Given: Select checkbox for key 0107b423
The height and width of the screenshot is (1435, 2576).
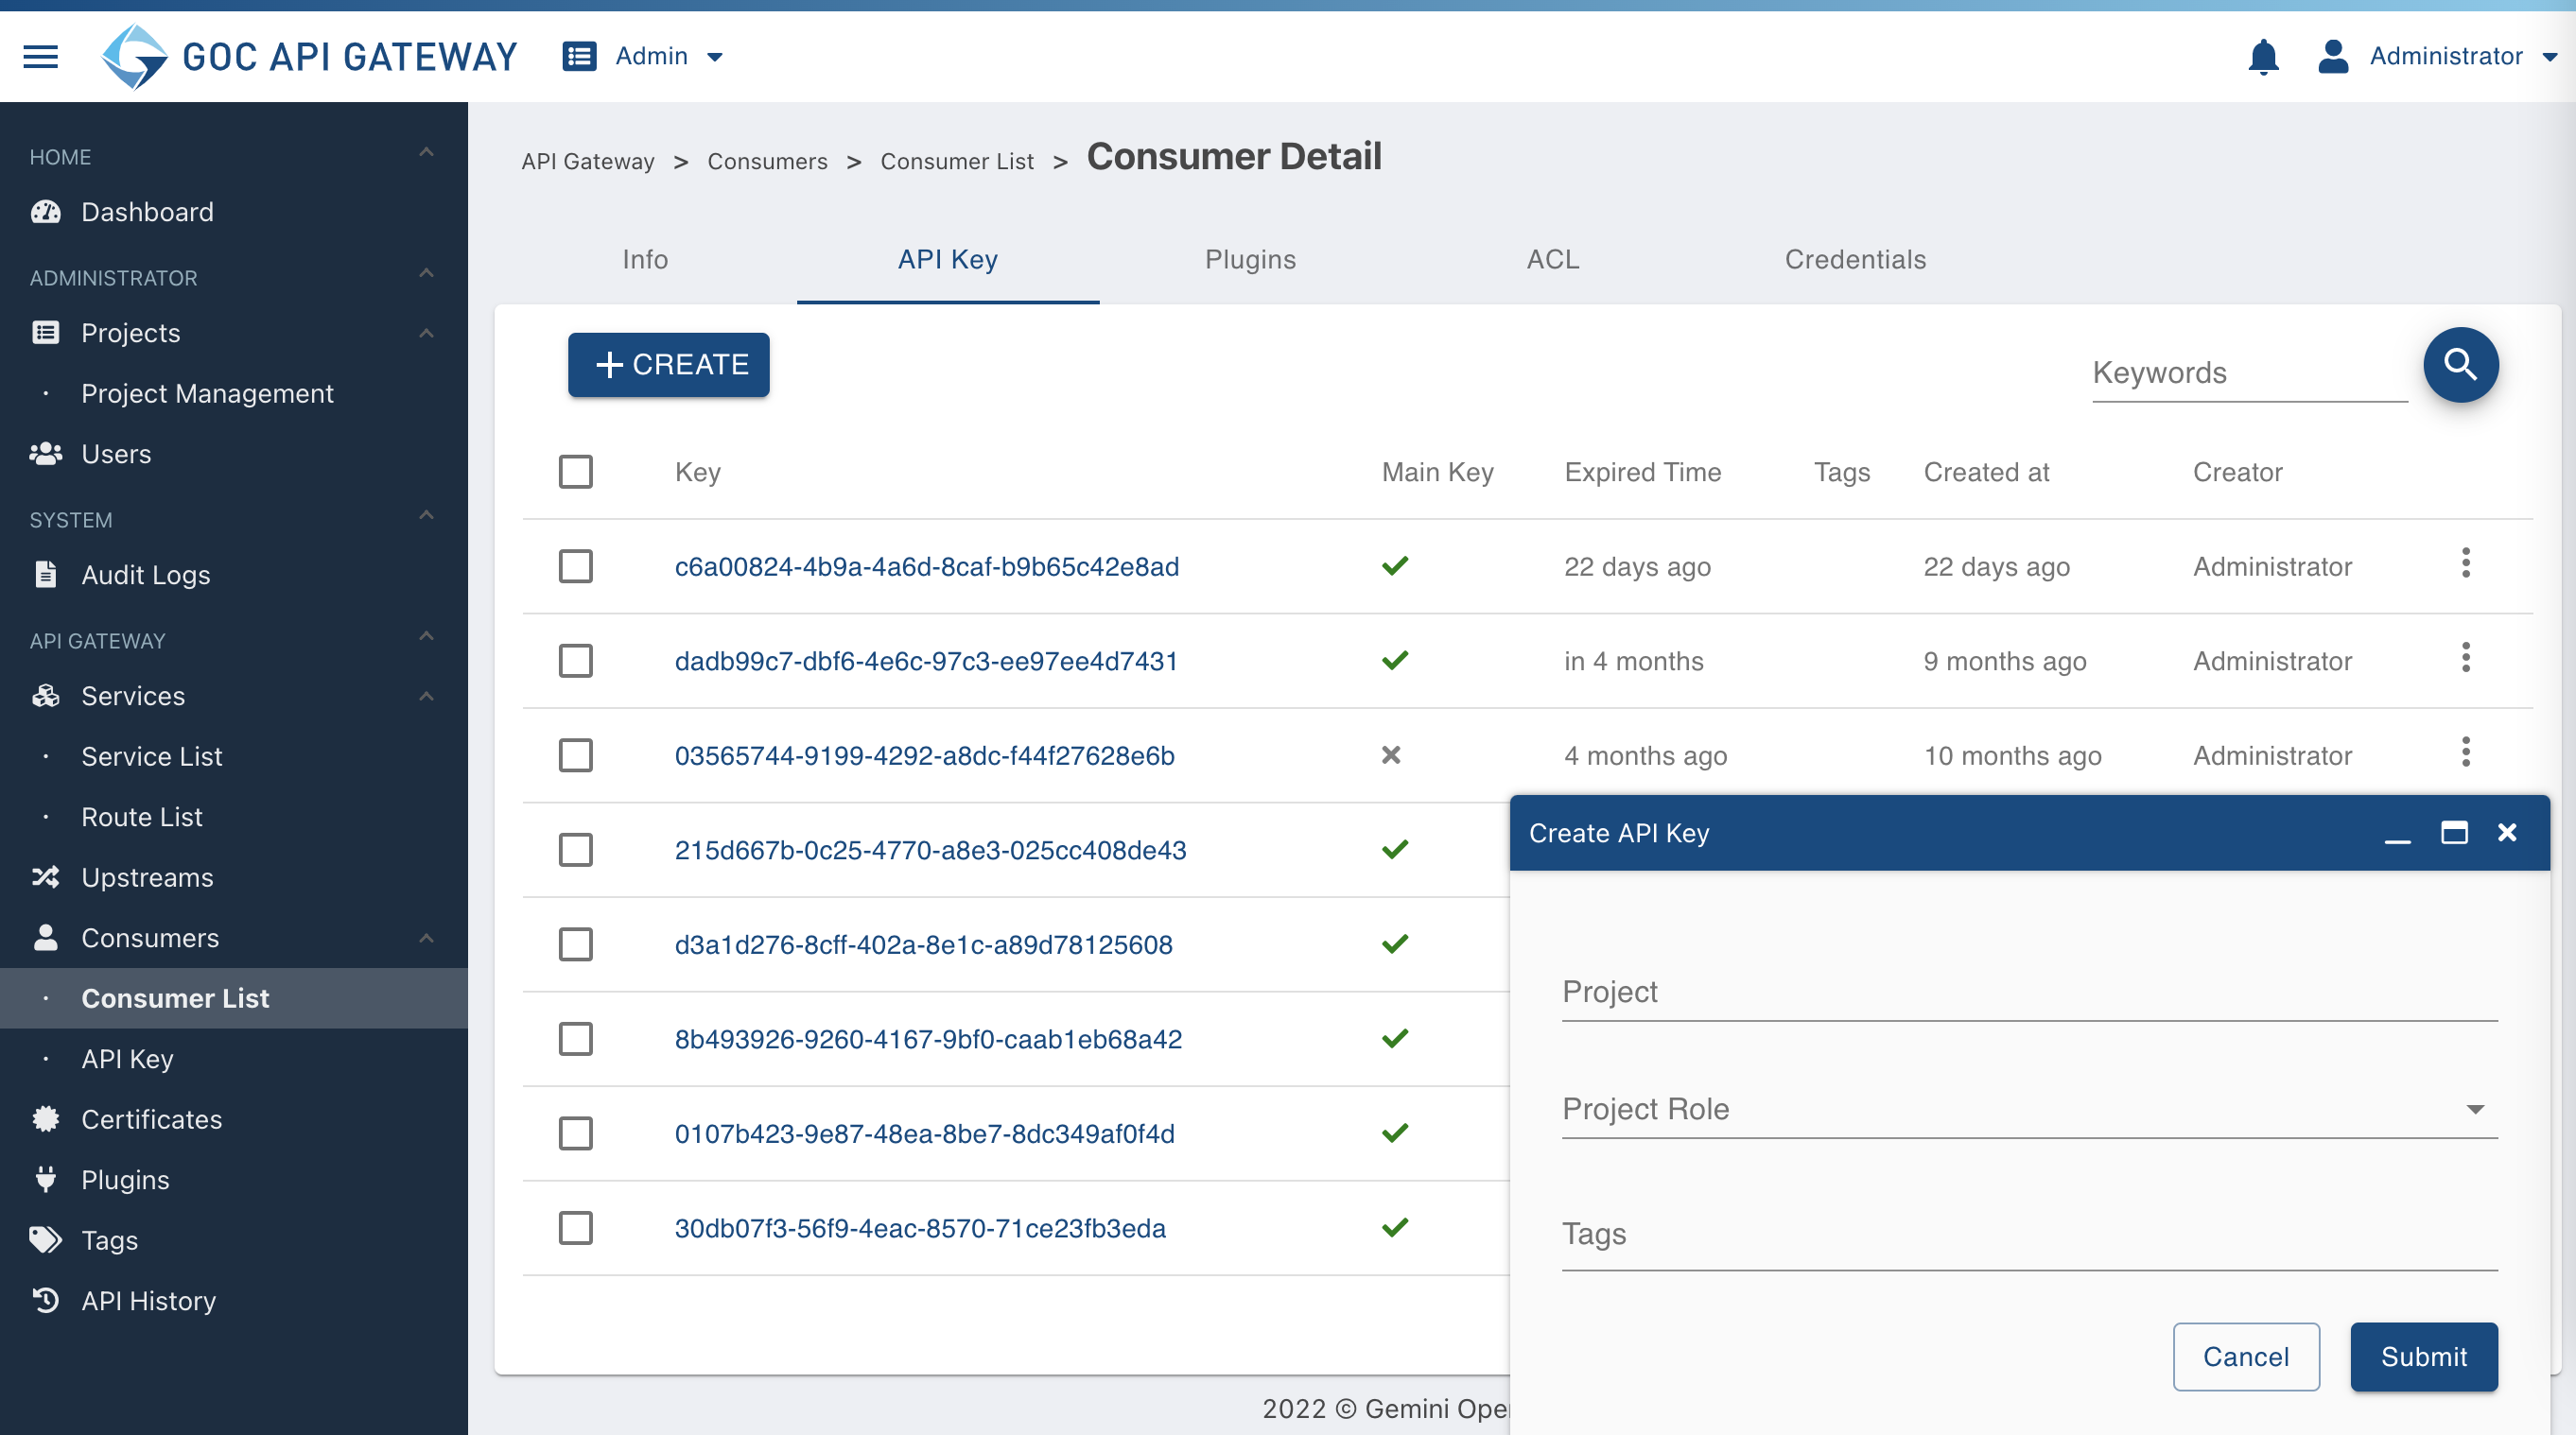Looking at the screenshot, I should (x=575, y=1133).
